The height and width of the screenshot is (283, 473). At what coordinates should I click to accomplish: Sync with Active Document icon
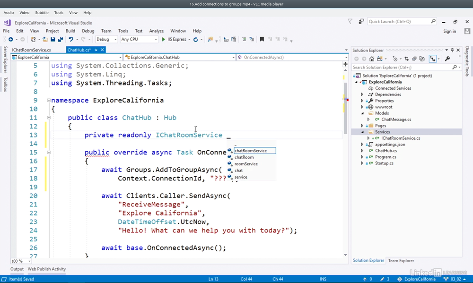pyautogui.click(x=407, y=59)
